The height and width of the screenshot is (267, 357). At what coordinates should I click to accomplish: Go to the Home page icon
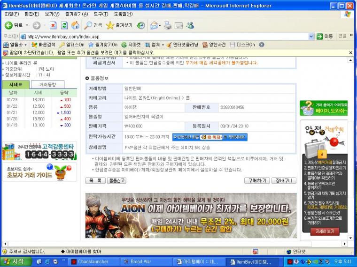[x=76, y=25]
